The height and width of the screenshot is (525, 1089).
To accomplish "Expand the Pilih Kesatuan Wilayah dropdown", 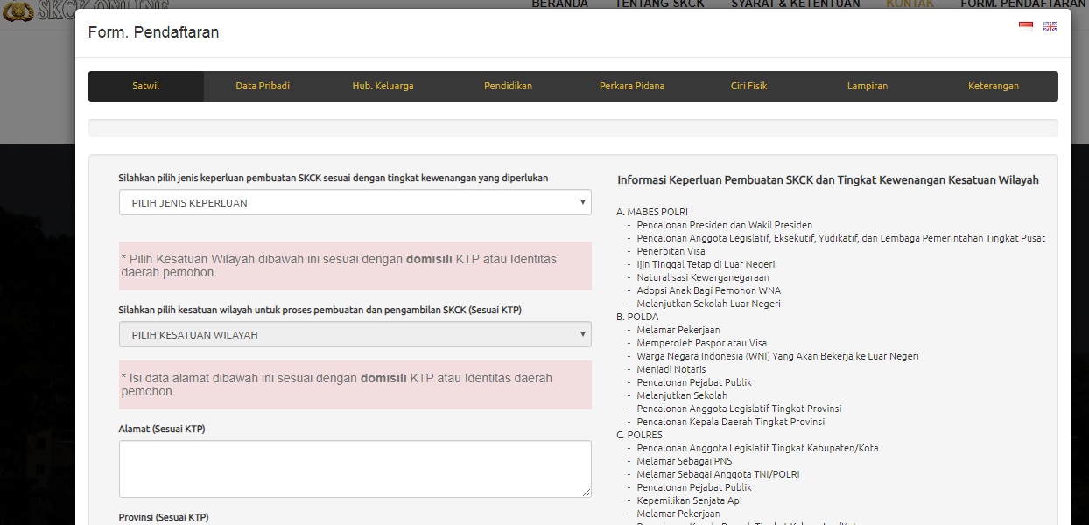I will [x=355, y=334].
